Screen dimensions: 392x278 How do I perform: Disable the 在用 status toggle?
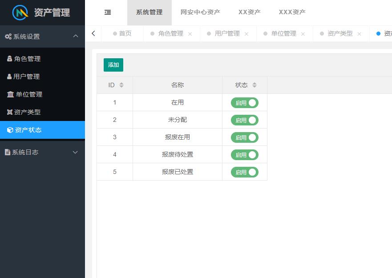244,103
